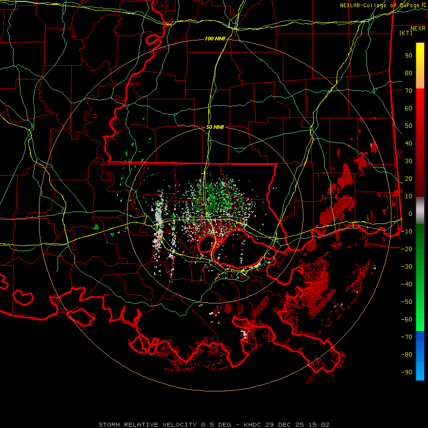Click the -60 value on velocity scale
The image size is (428, 428).
pyautogui.click(x=407, y=320)
